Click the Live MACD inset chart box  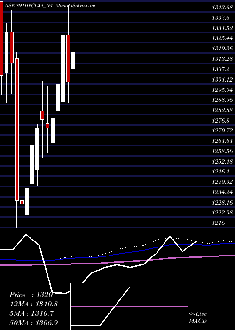click(x=129, y=306)
